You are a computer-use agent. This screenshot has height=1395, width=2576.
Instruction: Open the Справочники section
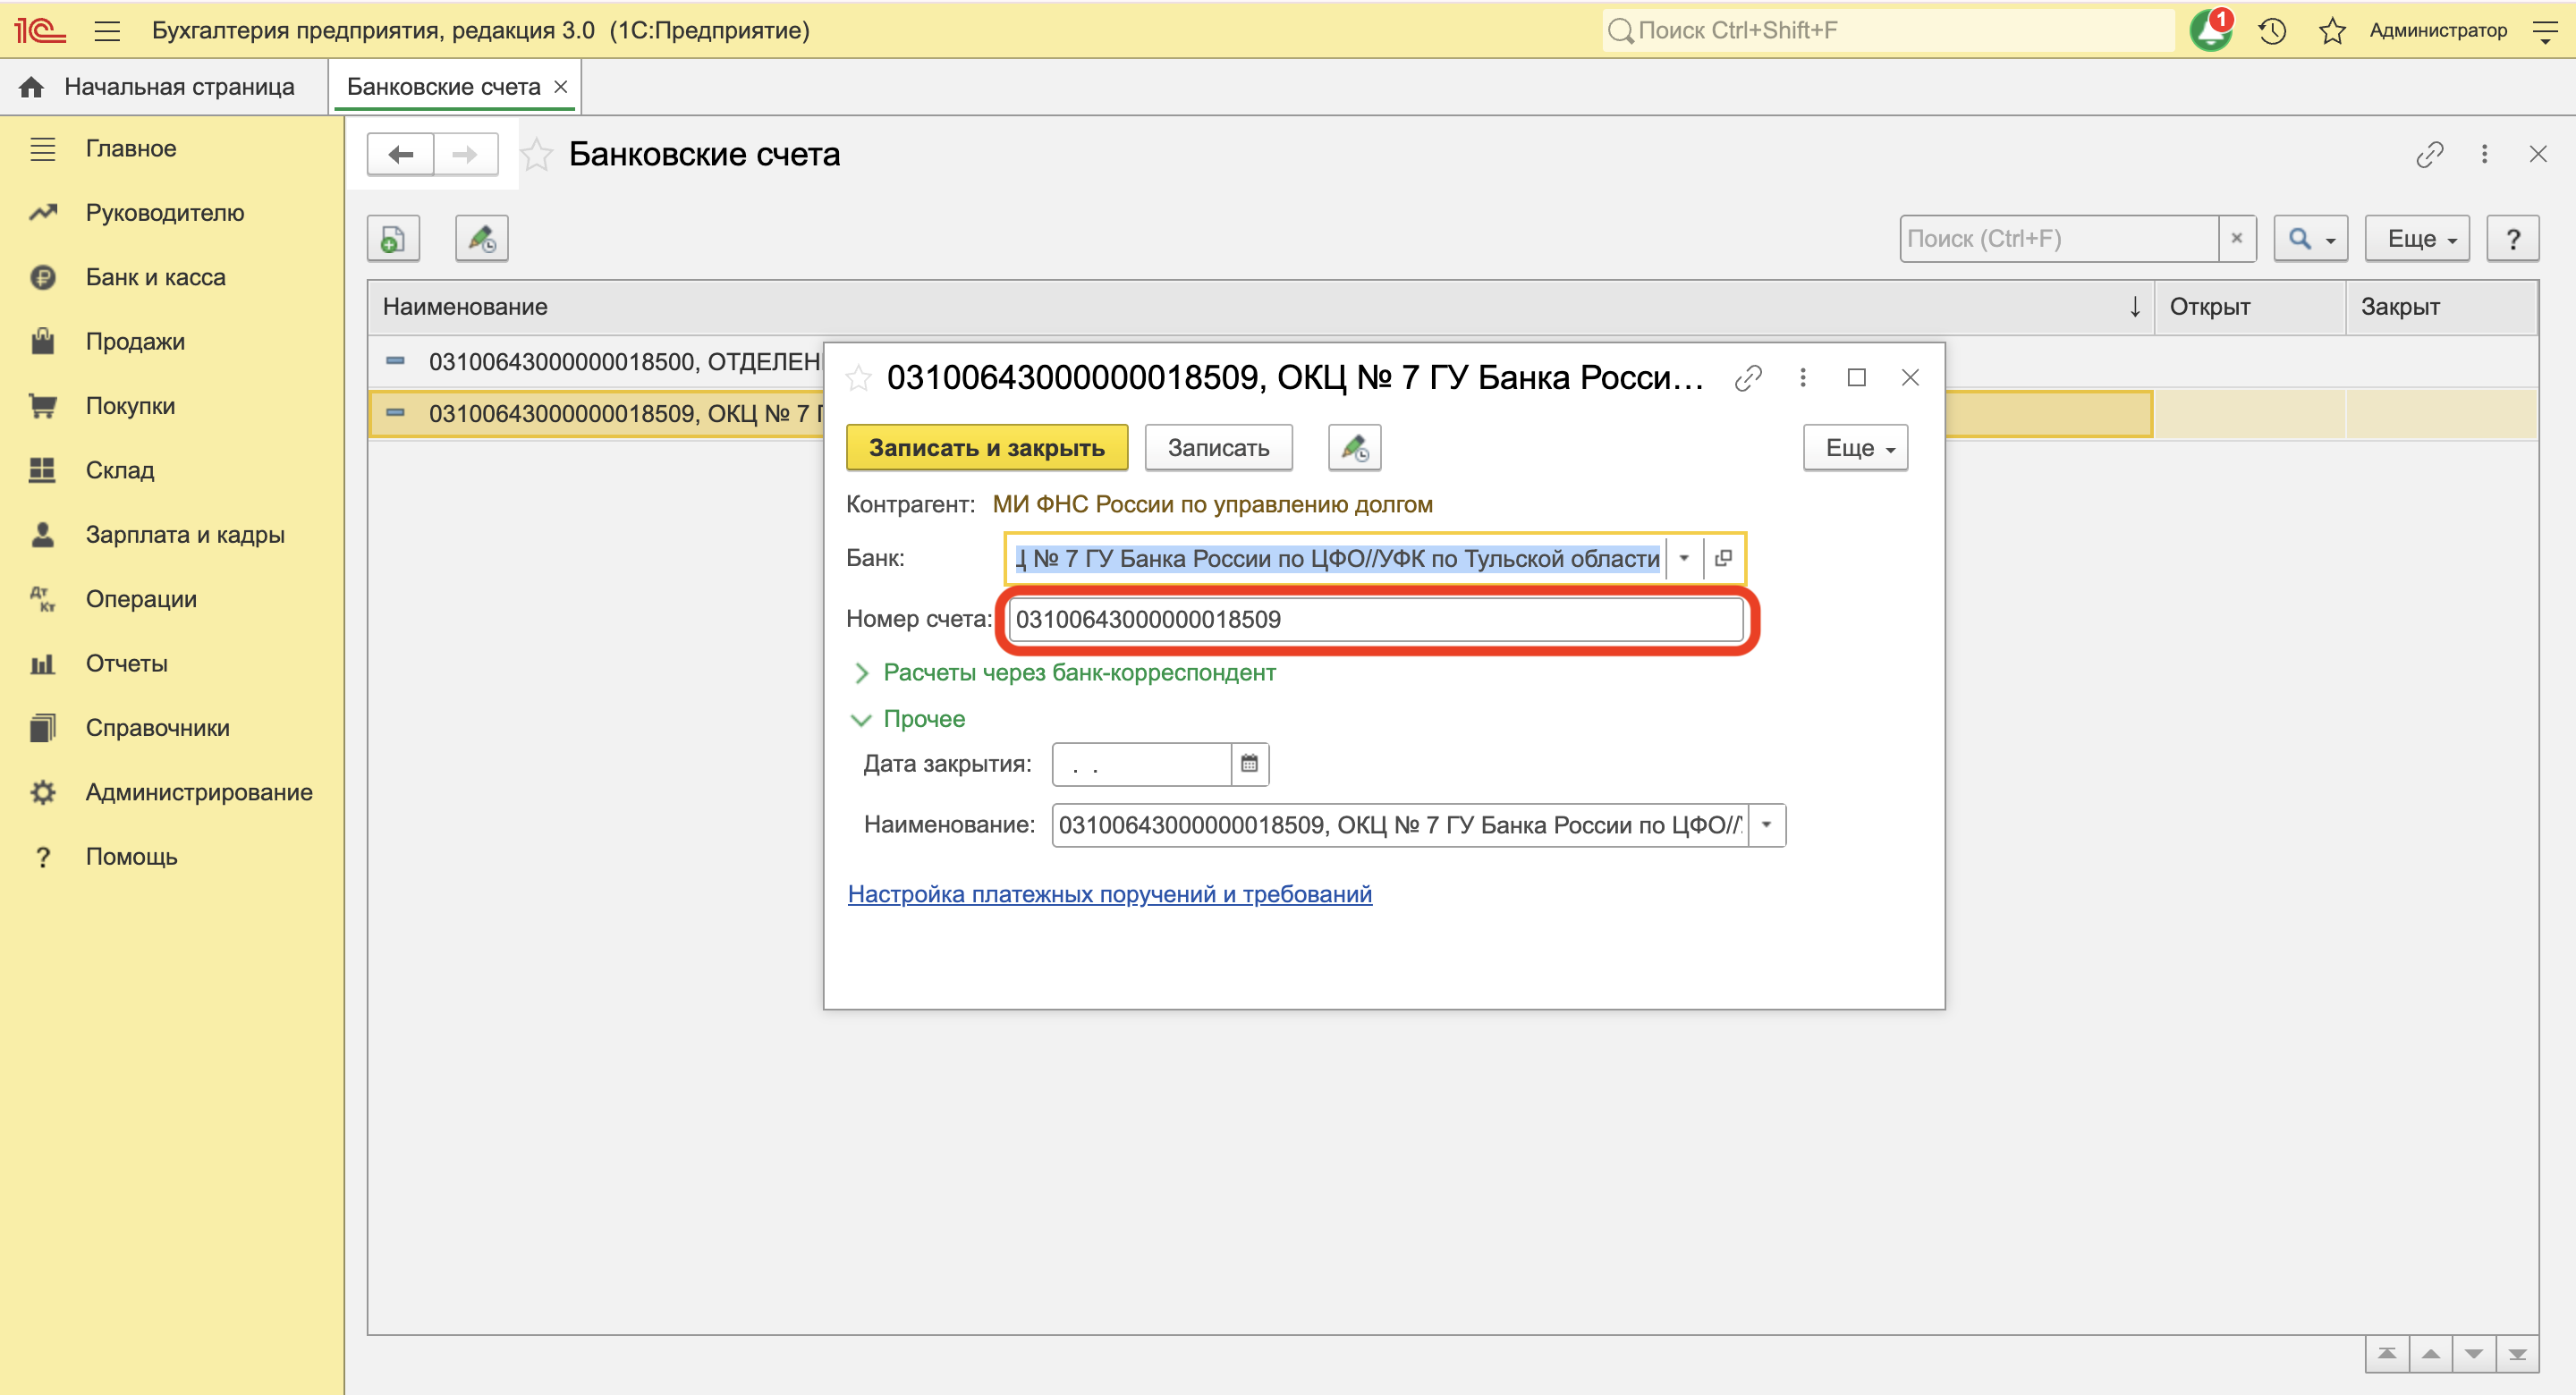157,728
